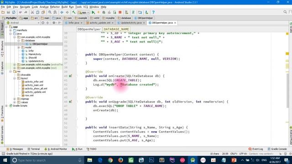Collapse the layout folder
This screenshot has height=164, width=292.
(15, 78)
